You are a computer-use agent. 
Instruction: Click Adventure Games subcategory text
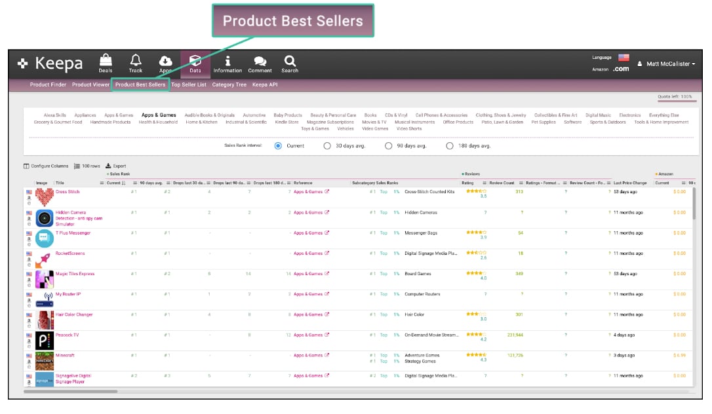tap(422, 356)
